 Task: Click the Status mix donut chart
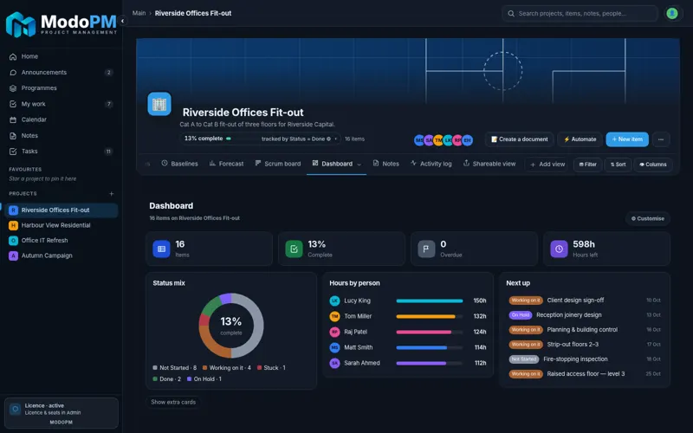tap(231, 326)
